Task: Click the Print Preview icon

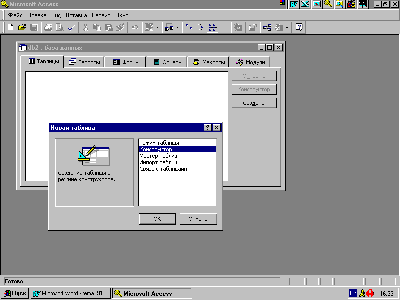Action: click(60, 27)
